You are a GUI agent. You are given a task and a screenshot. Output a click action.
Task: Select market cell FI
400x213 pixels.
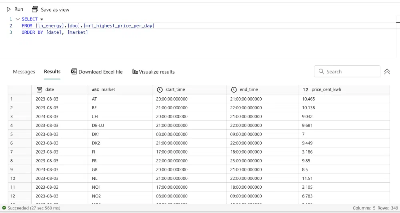(x=120, y=152)
